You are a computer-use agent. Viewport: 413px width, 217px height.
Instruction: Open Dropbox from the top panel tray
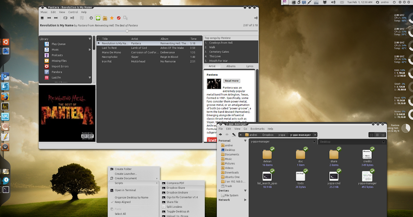click(x=325, y=2)
